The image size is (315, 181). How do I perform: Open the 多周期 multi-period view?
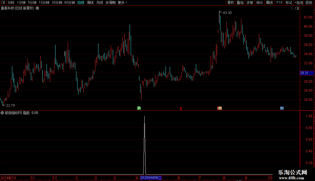click(110, 3)
